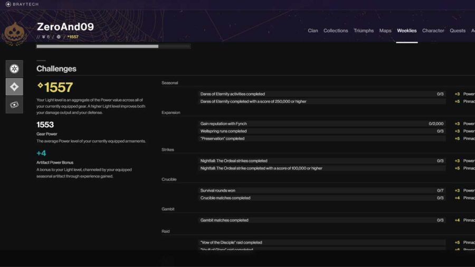Go to the Triumphs tab

coord(364,31)
